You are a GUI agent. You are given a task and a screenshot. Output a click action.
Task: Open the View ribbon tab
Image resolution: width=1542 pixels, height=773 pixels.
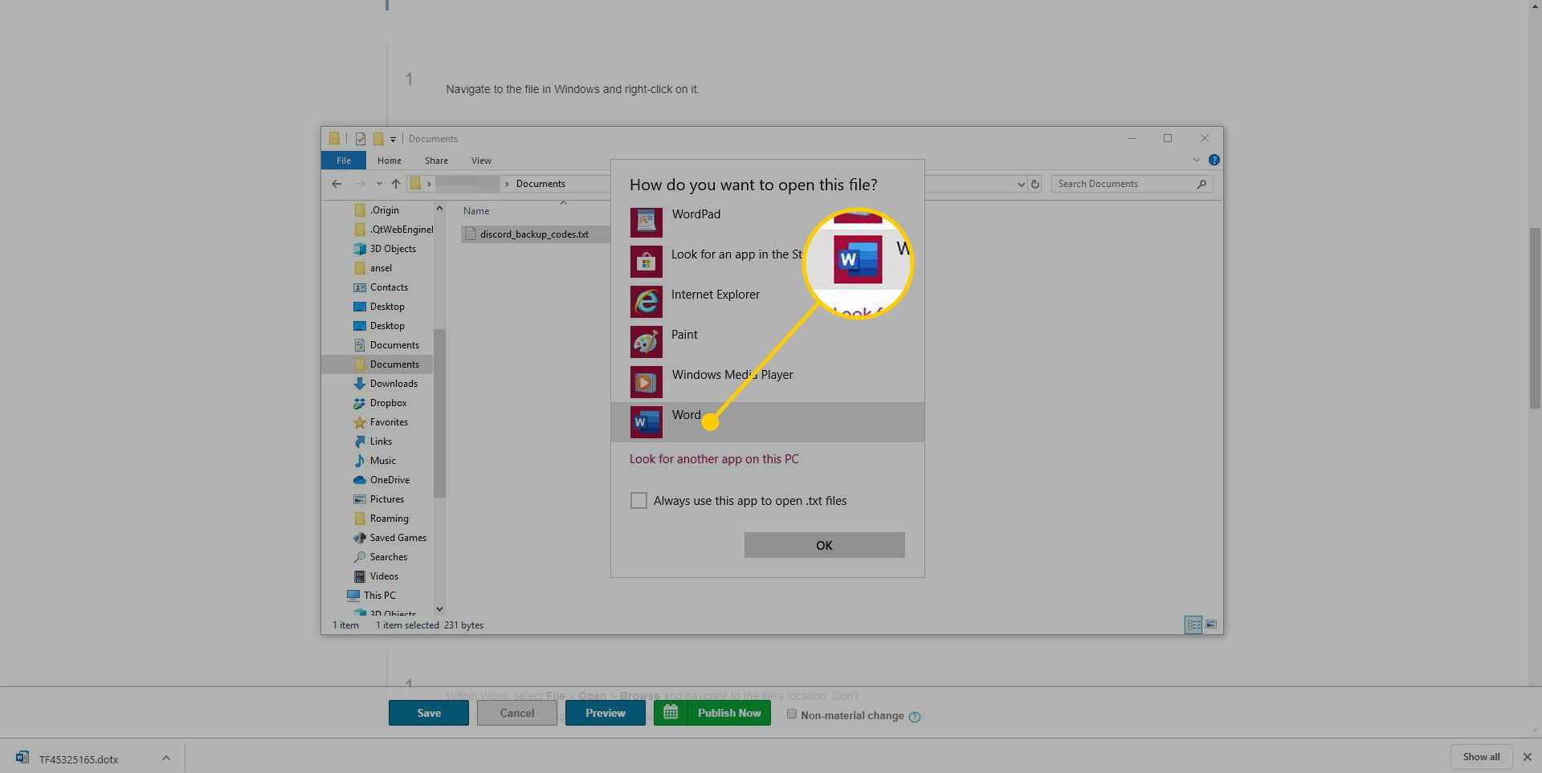(481, 161)
